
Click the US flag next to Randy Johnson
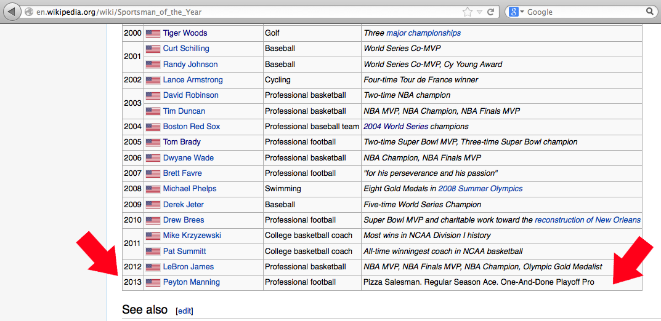(153, 65)
